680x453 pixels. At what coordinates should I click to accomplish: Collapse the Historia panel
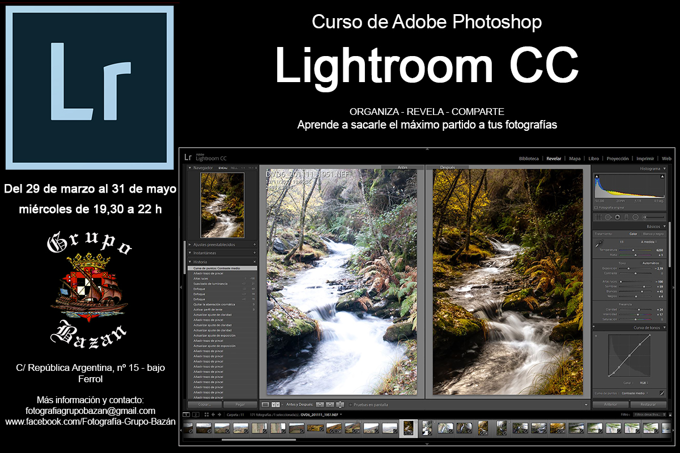pos(190,262)
